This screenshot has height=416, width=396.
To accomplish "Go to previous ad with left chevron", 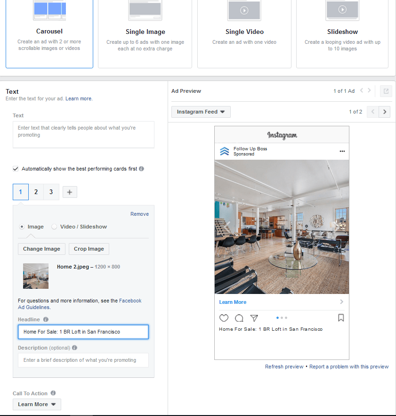I will pyautogui.click(x=362, y=90).
